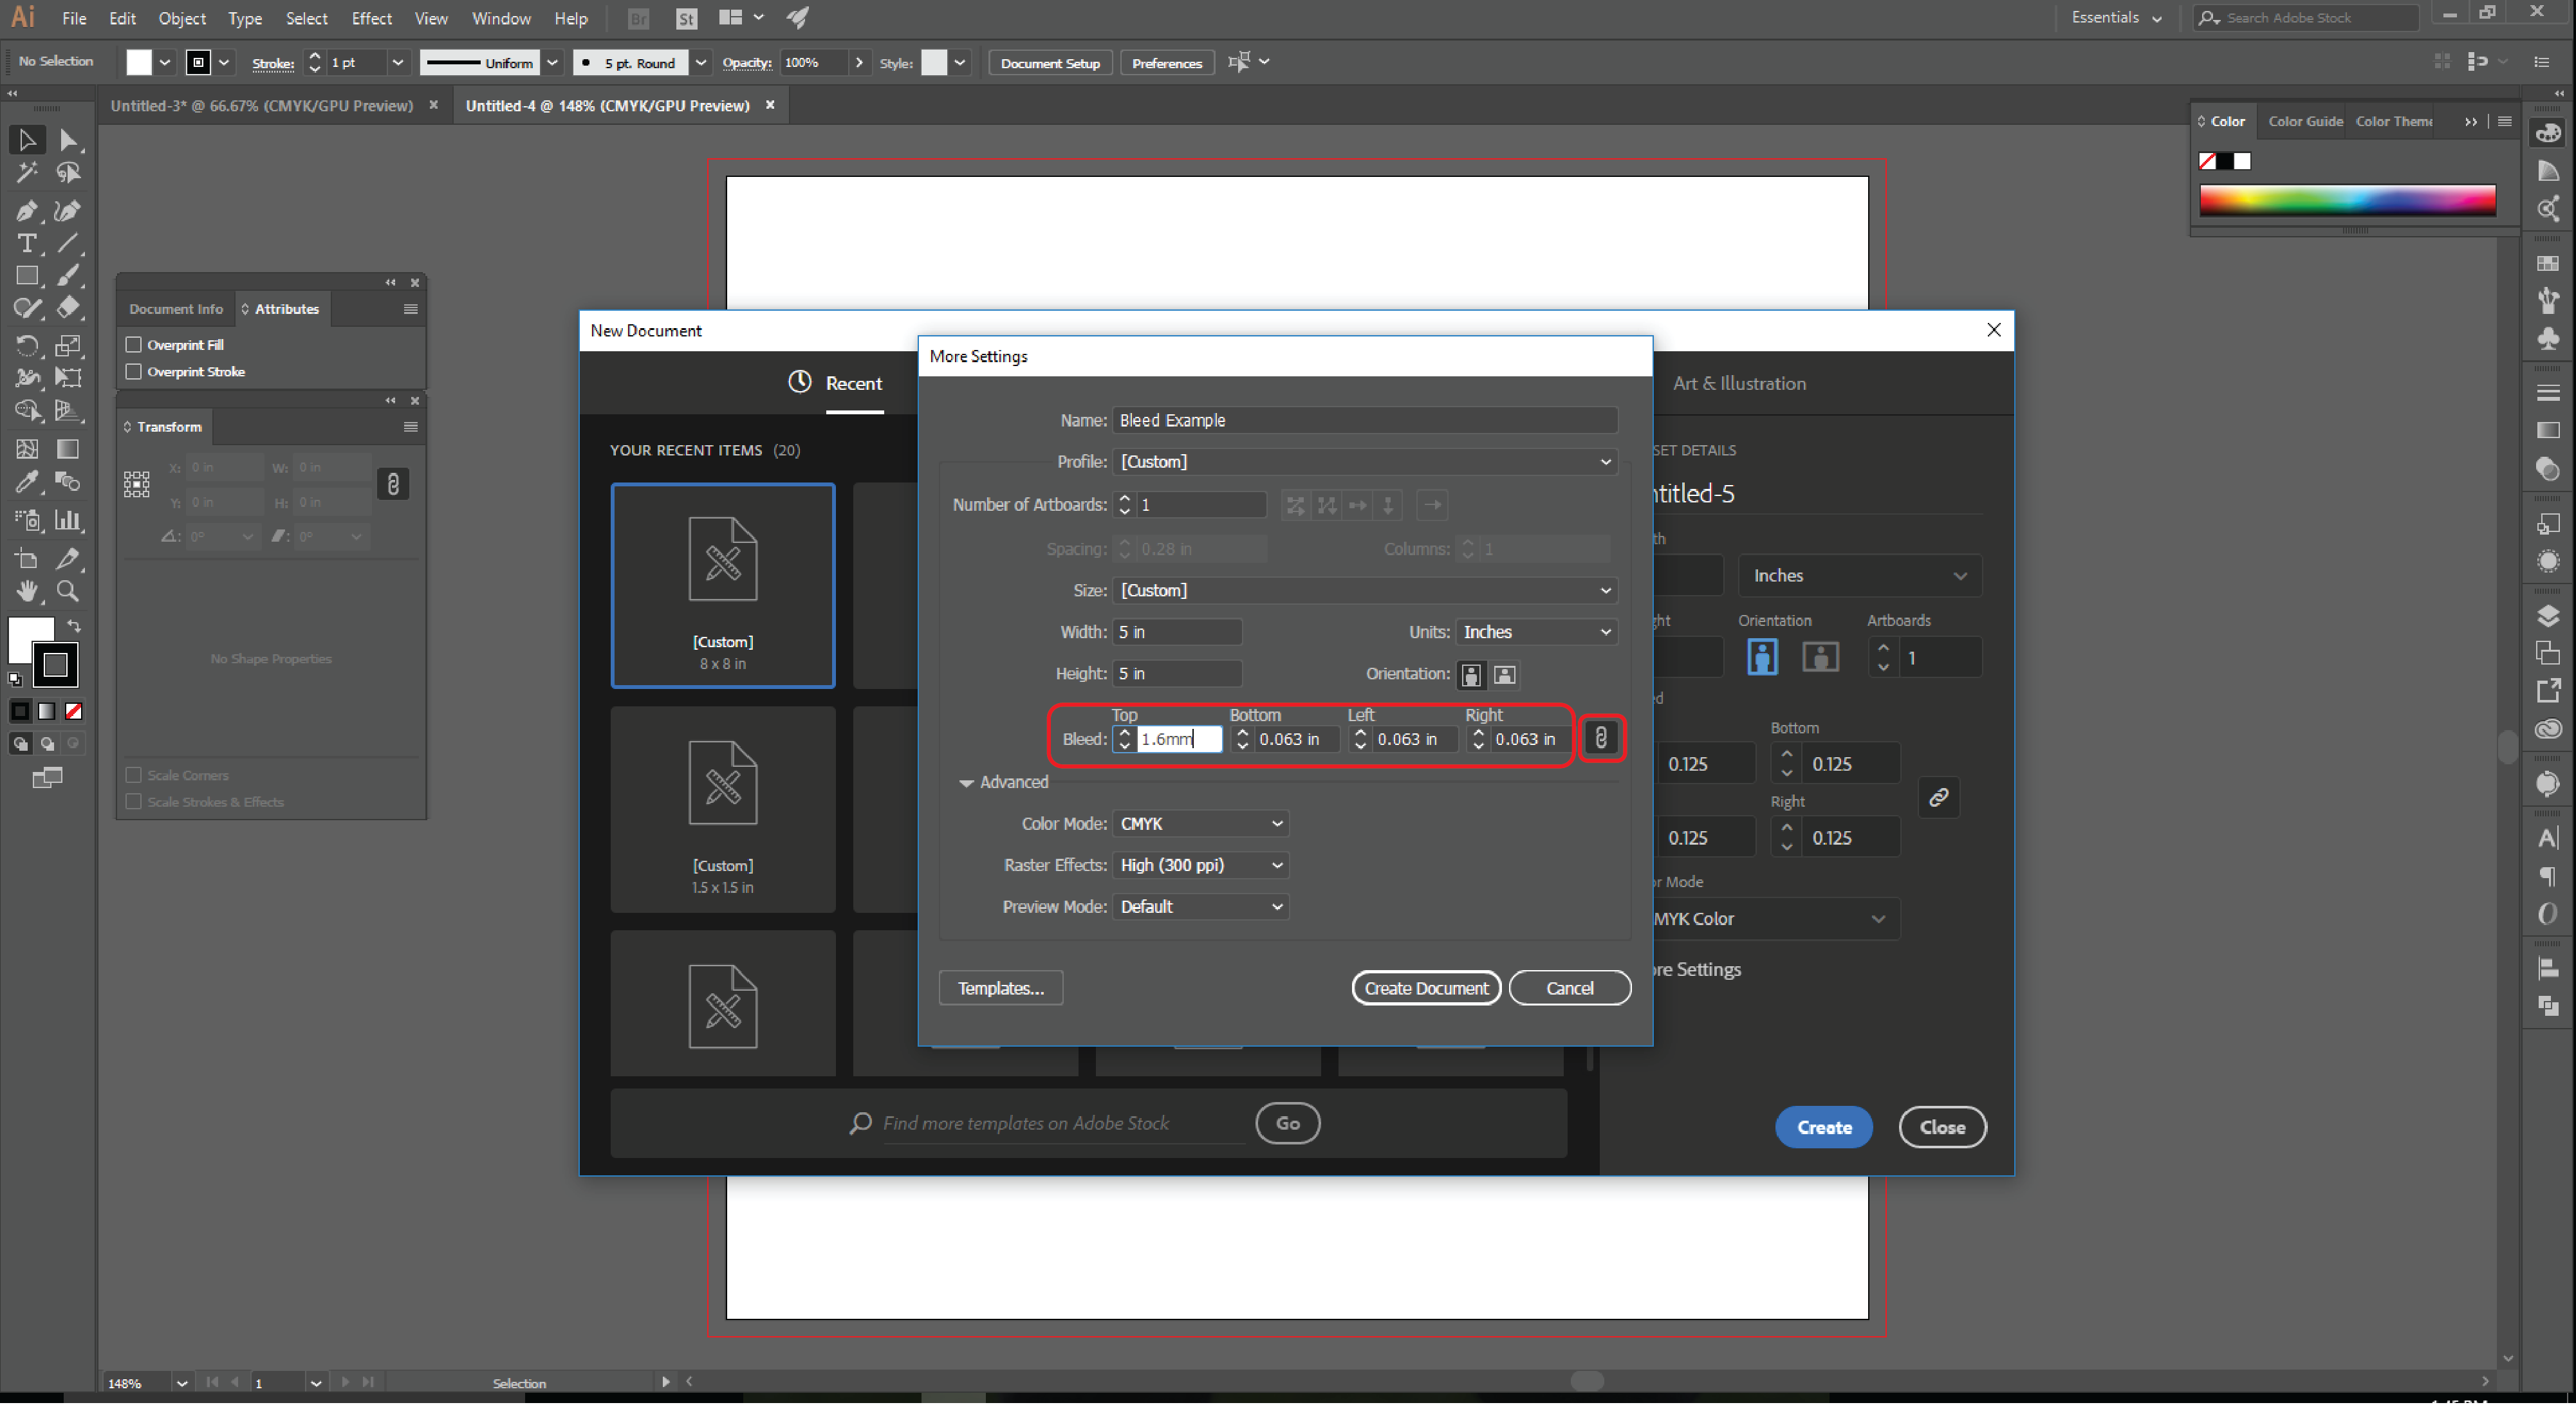The width and height of the screenshot is (2576, 1405).
Task: Open the Layers panel icon
Action: [x=2548, y=616]
